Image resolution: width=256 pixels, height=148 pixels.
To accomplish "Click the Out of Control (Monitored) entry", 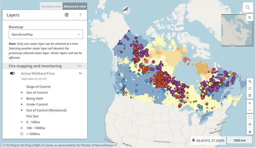I will [46, 110].
